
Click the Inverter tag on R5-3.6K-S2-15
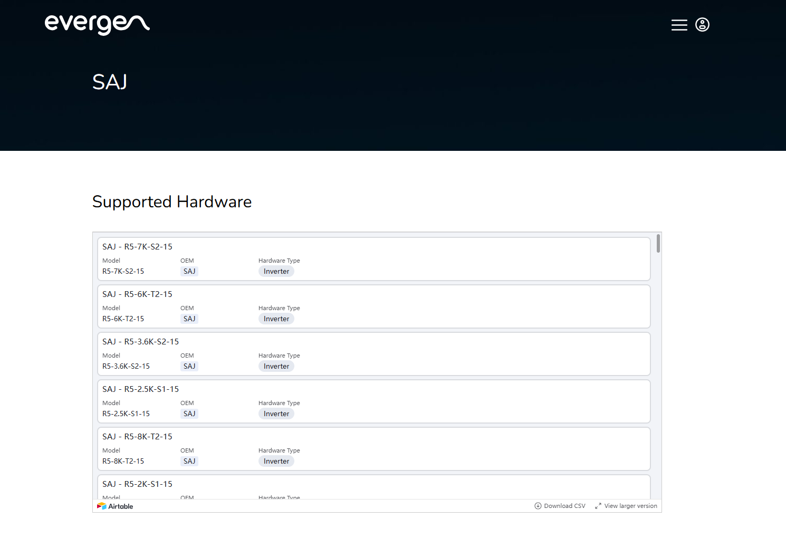[x=276, y=367]
